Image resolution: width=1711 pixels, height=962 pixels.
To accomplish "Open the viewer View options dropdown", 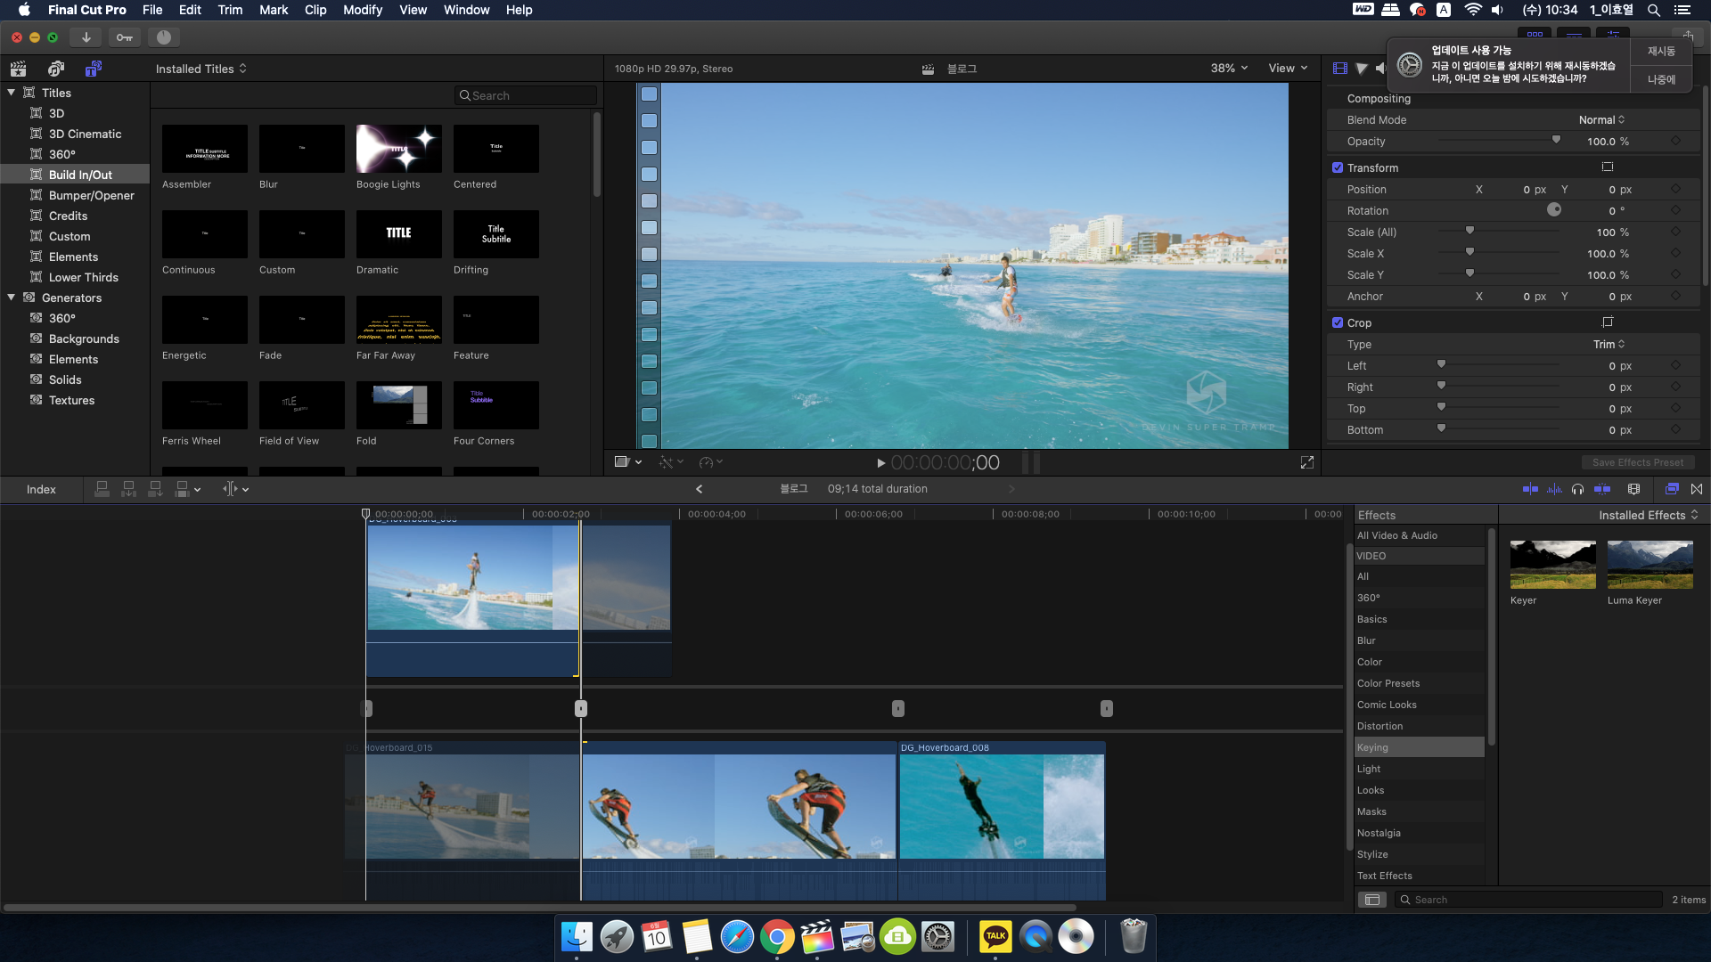I will (x=1288, y=69).
